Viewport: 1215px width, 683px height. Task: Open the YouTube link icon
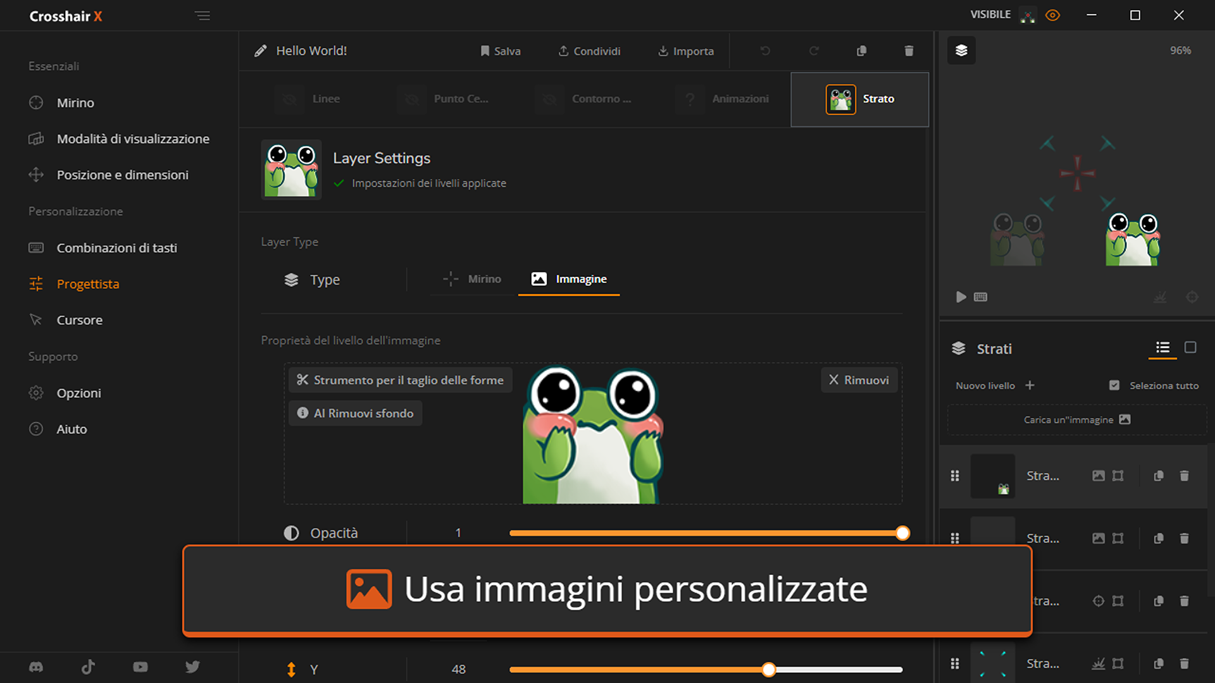pyautogui.click(x=140, y=667)
